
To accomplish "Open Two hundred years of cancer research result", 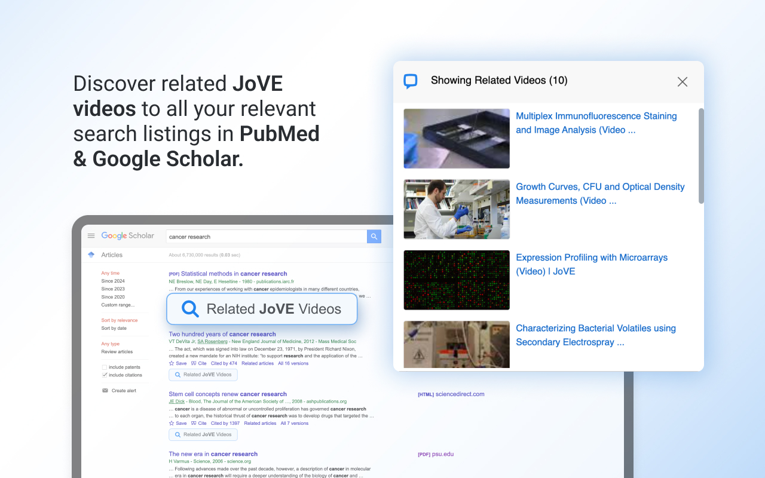I will pos(222,334).
